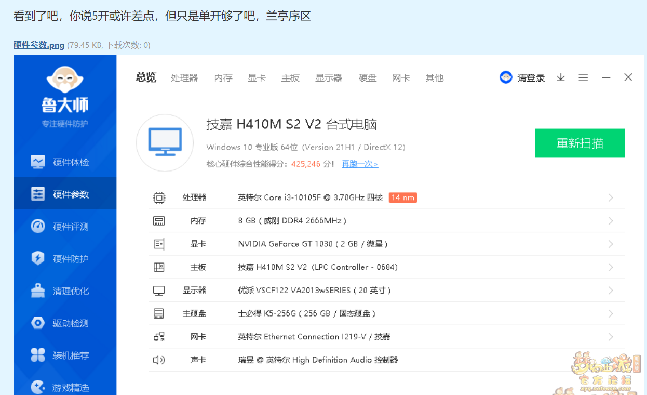Open 装机推荐 sidebar item
This screenshot has height=395, width=647.
pos(65,355)
